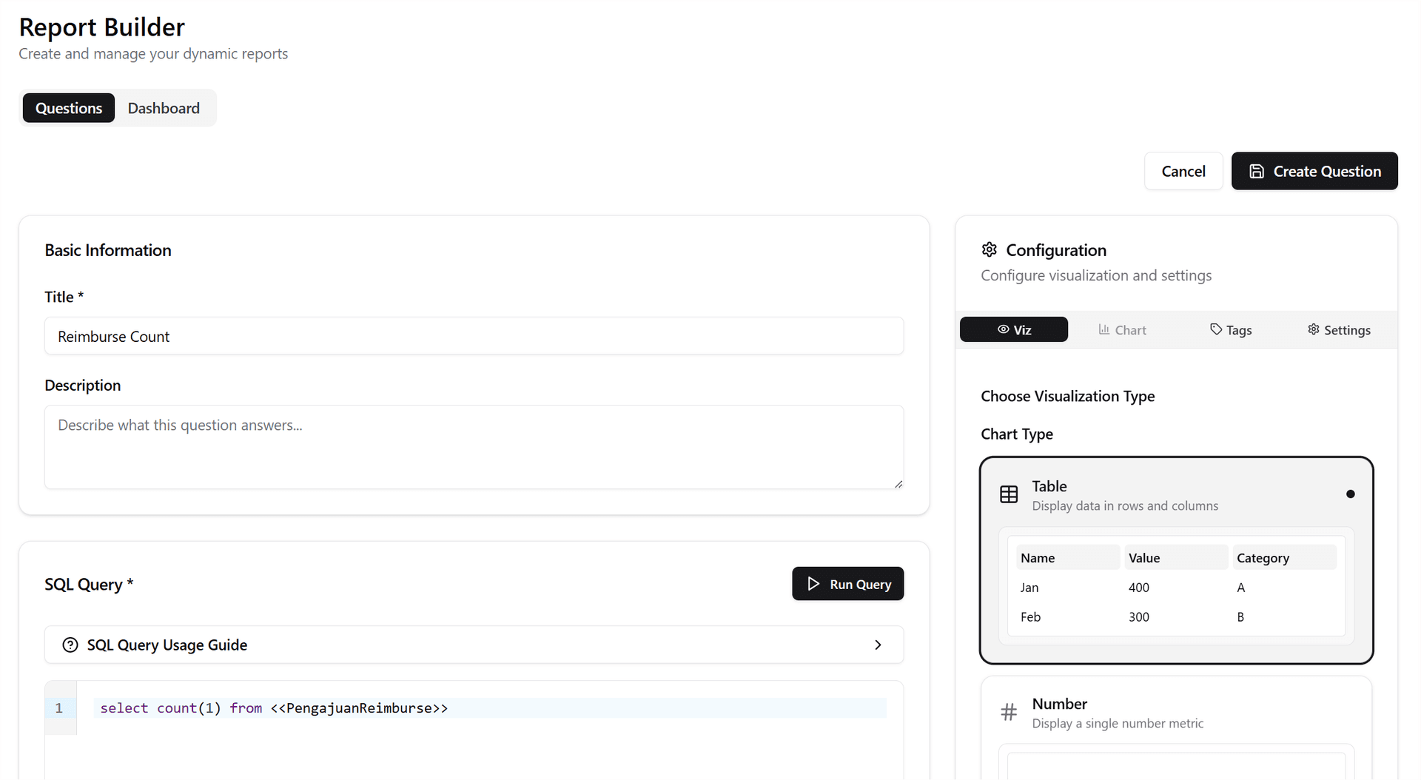Viewport: 1421px width, 780px height.
Task: Click the hash icon for Number
Action: (1009, 712)
